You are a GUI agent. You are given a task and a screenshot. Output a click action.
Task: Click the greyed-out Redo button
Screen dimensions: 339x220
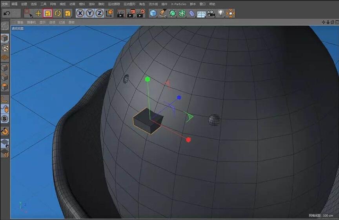16,13
